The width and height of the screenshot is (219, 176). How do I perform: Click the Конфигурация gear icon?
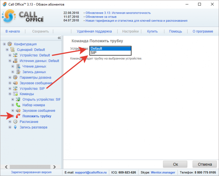pyautogui.click(x=10, y=44)
